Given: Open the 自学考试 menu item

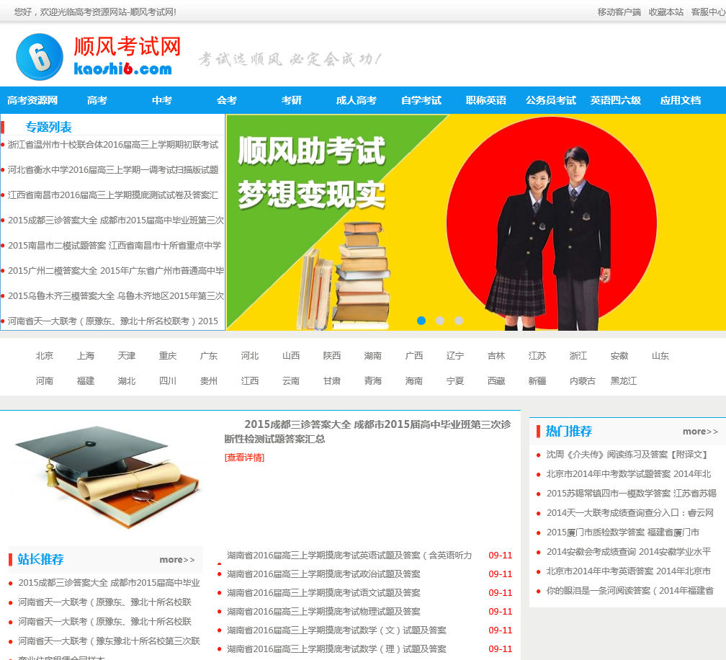Looking at the screenshot, I should click(421, 100).
